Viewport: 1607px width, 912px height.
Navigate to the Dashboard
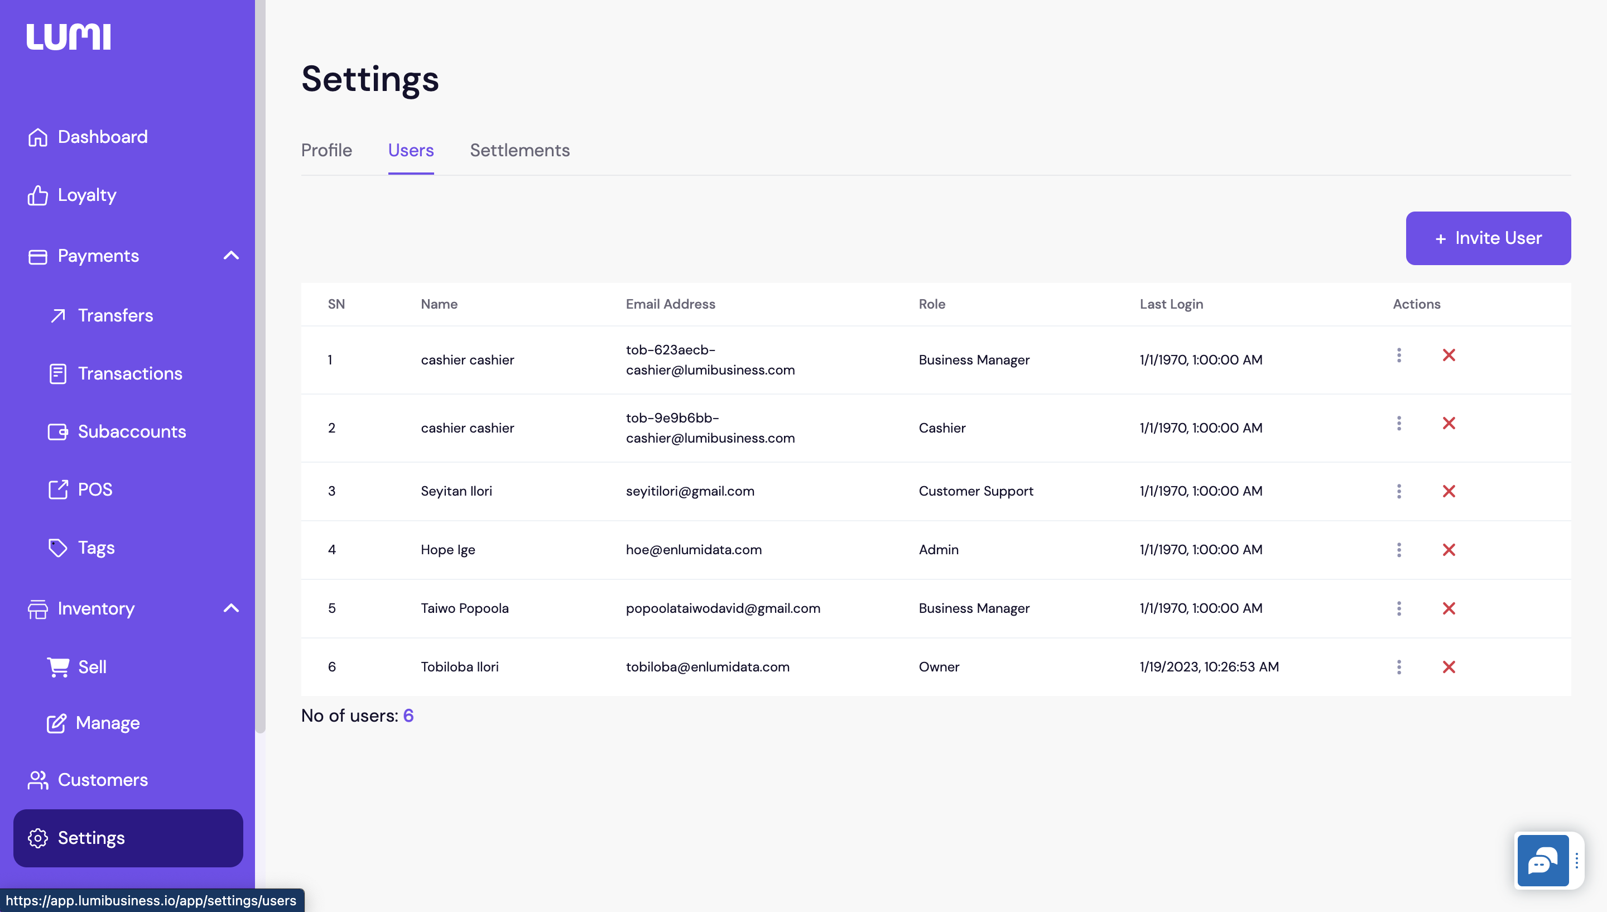(x=102, y=137)
